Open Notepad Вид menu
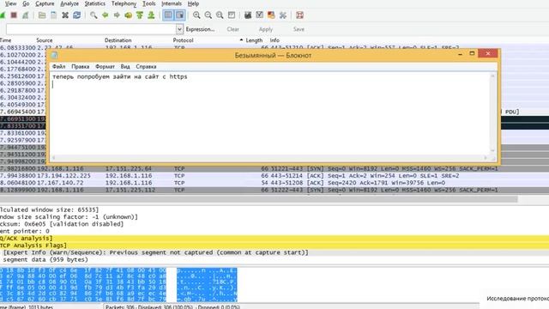The image size is (549, 309). click(x=125, y=67)
